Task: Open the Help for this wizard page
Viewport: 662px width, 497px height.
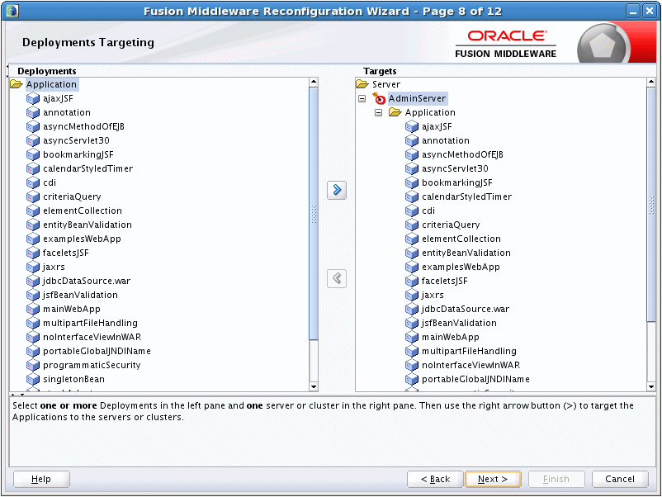Action: tap(41, 479)
